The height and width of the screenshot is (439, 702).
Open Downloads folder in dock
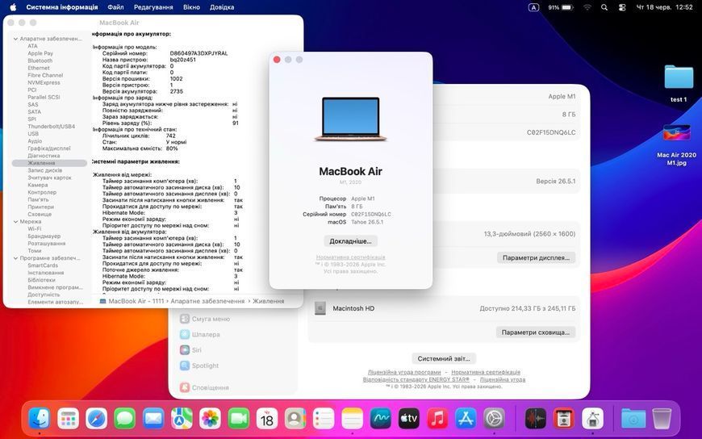click(x=633, y=420)
